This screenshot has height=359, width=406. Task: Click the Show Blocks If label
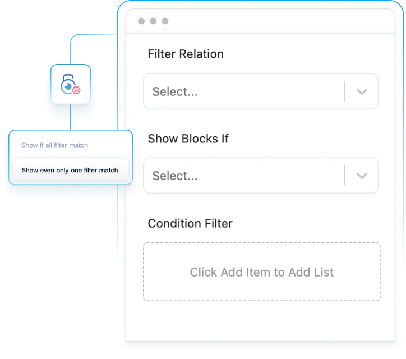(188, 139)
